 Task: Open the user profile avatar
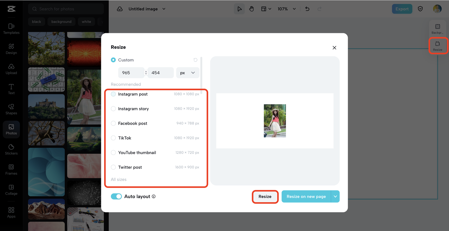tap(437, 9)
